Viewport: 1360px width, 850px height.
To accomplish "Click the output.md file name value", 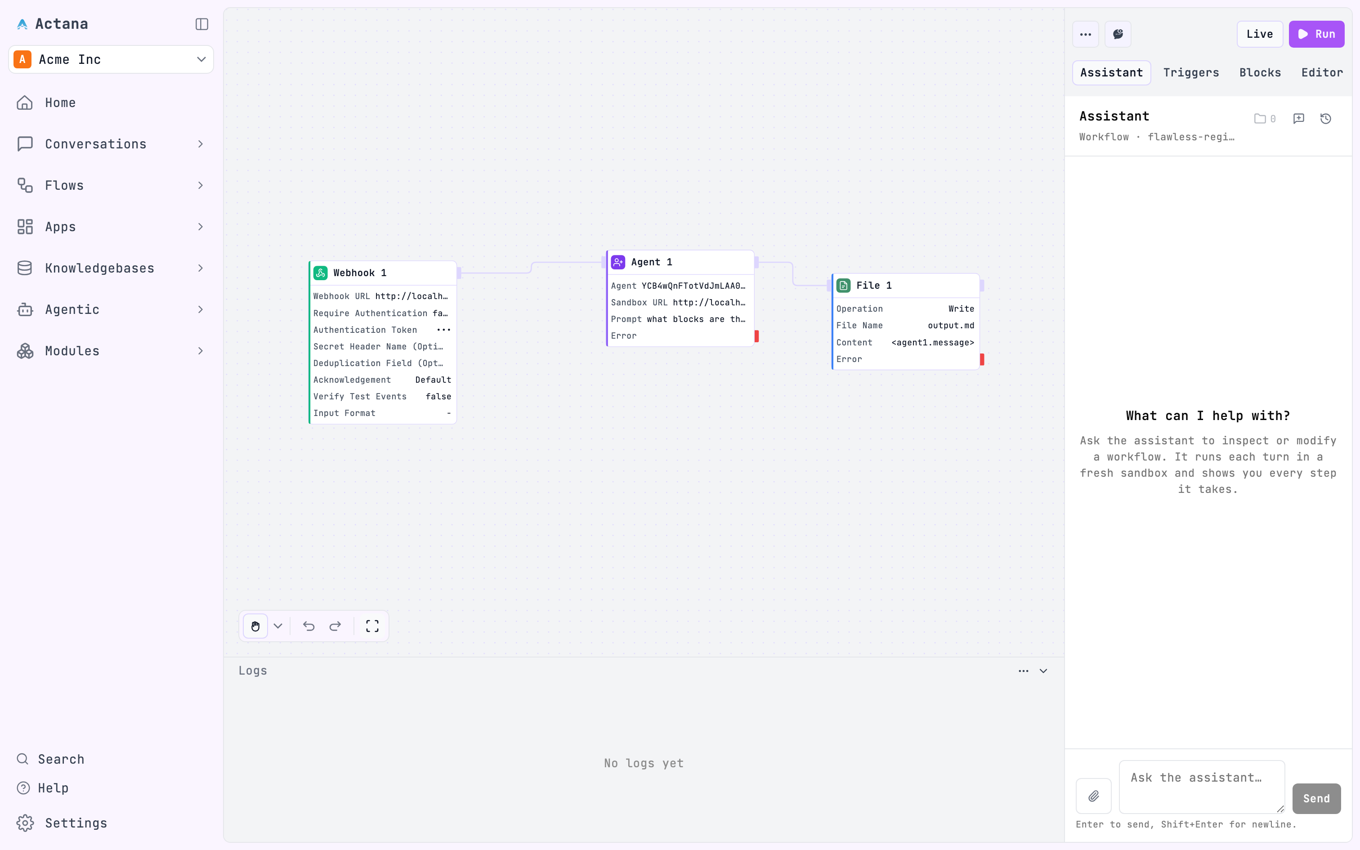I will (x=951, y=326).
